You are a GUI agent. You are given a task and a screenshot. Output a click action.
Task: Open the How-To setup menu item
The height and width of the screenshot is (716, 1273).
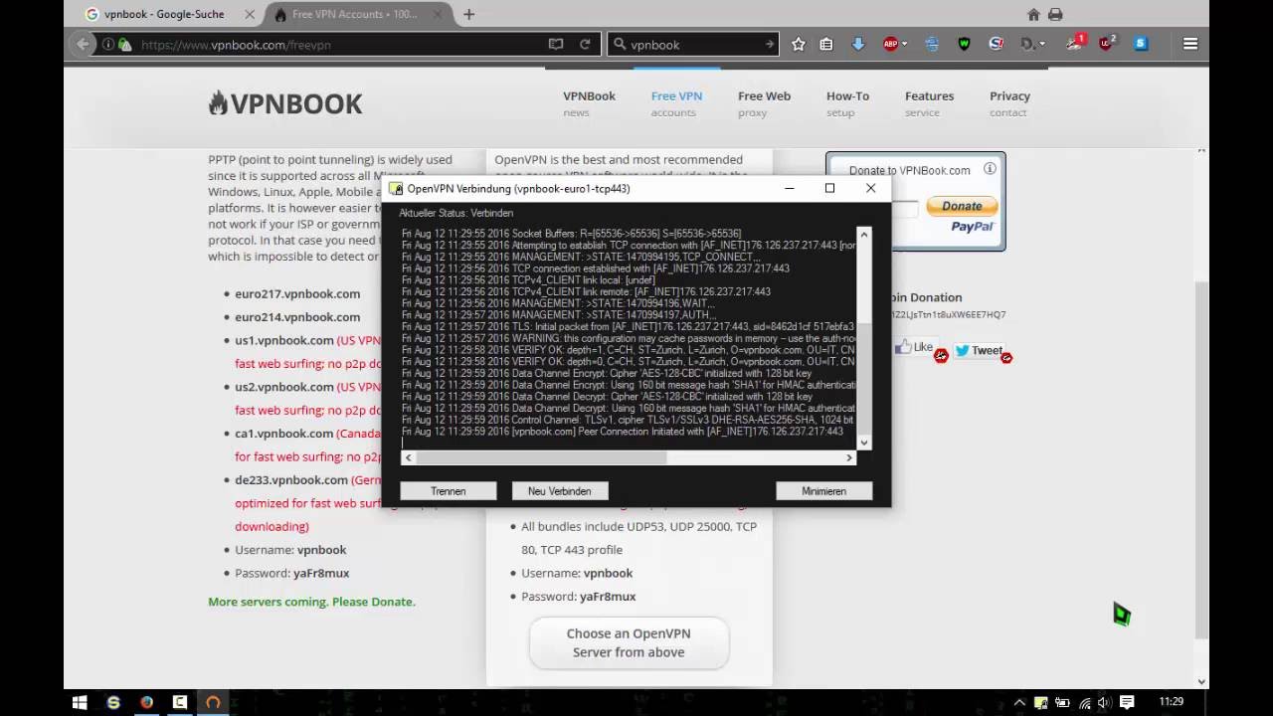point(847,103)
